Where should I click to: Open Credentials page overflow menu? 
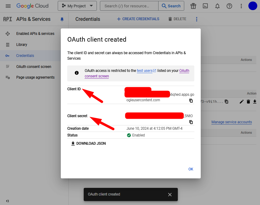pos(197,19)
